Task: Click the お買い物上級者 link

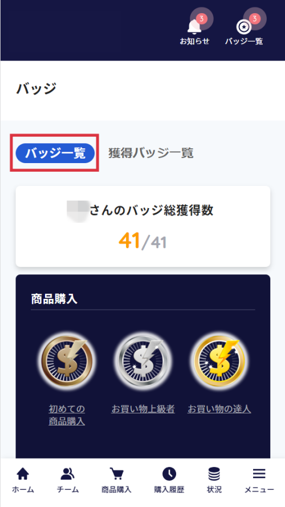Action: [143, 409]
